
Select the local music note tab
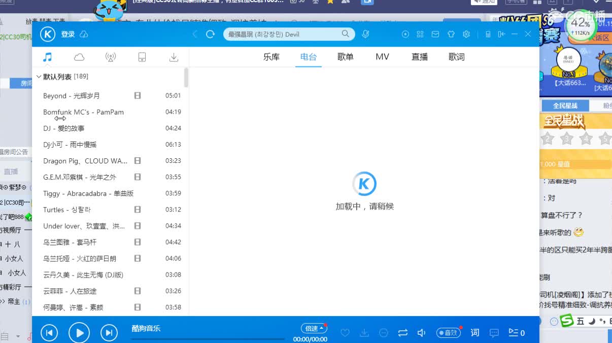click(47, 57)
